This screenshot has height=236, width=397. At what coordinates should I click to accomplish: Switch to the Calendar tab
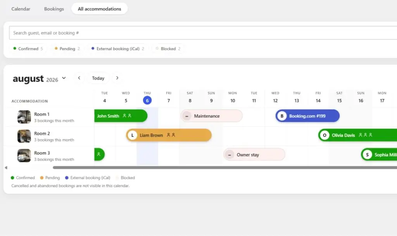click(x=21, y=9)
